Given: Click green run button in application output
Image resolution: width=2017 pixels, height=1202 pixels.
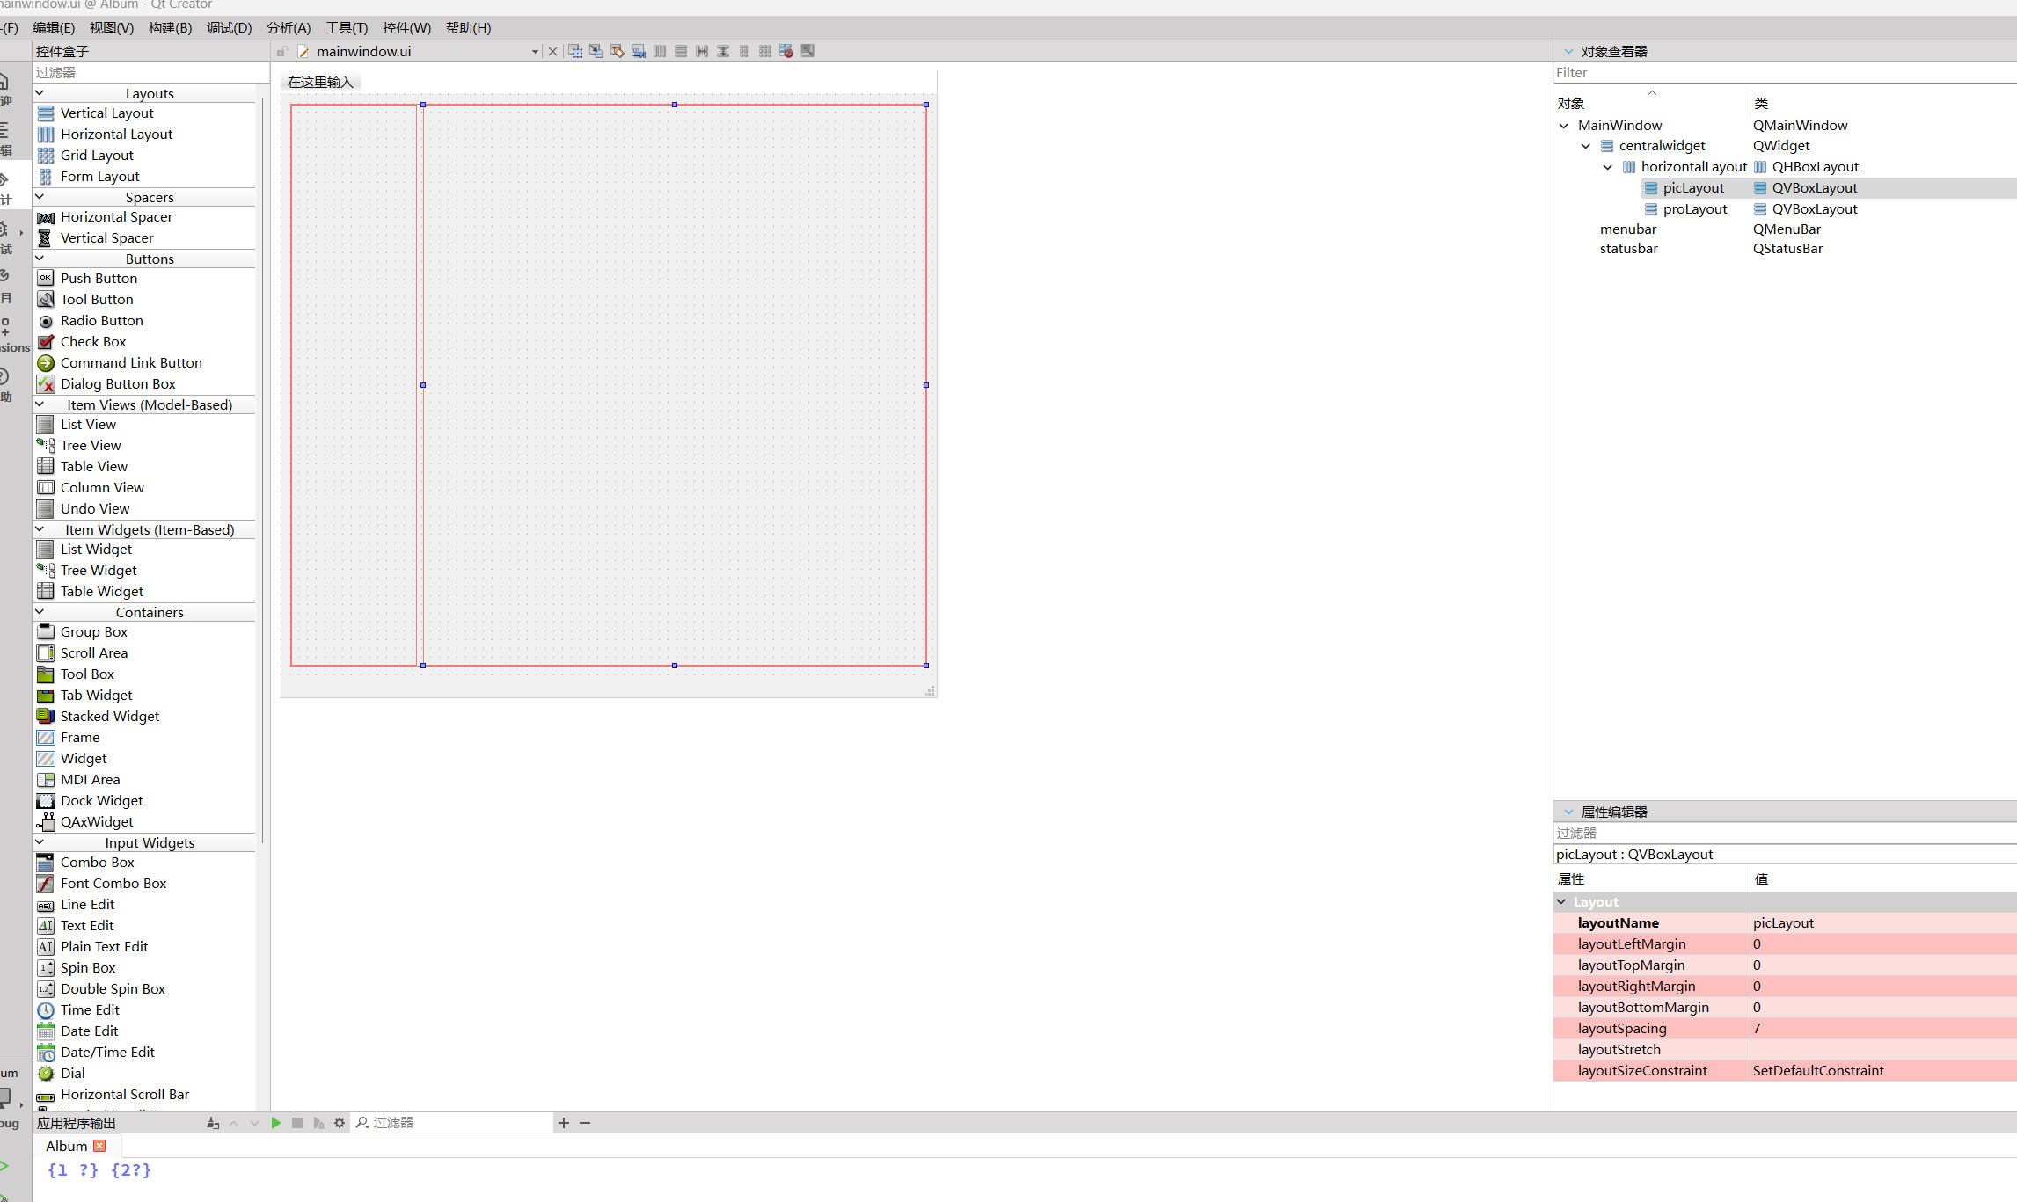Looking at the screenshot, I should 276,1123.
